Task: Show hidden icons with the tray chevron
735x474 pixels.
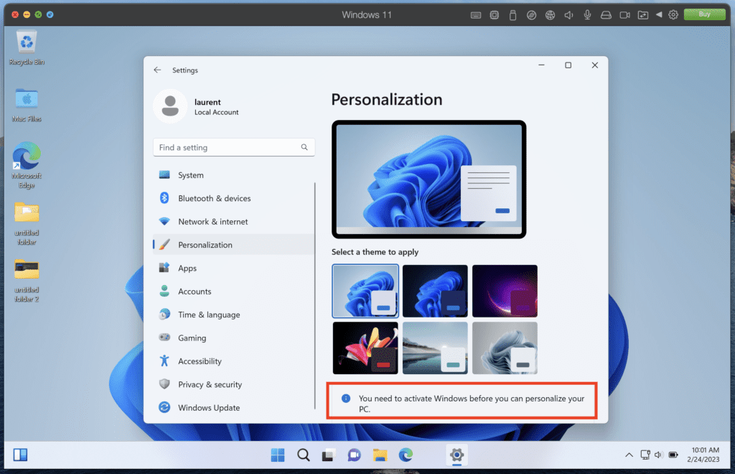Action: (629, 455)
